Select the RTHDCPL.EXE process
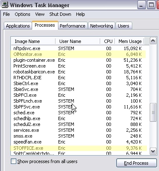The image size is (159, 171). tap(78, 78)
